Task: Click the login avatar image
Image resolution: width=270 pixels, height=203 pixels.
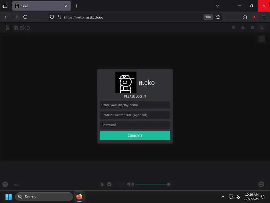Action: pos(126,82)
